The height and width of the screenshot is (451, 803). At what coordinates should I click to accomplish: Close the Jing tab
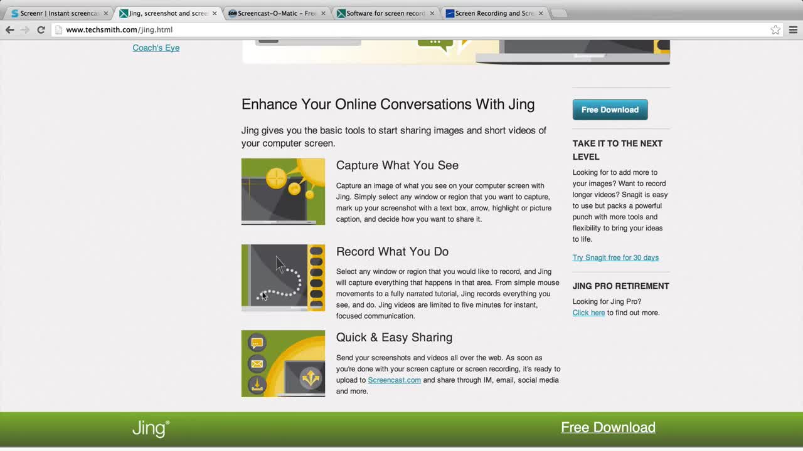coord(214,13)
